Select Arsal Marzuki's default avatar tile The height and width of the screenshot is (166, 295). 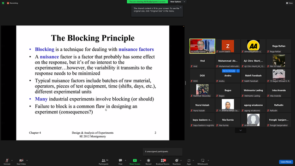(x=253, y=120)
